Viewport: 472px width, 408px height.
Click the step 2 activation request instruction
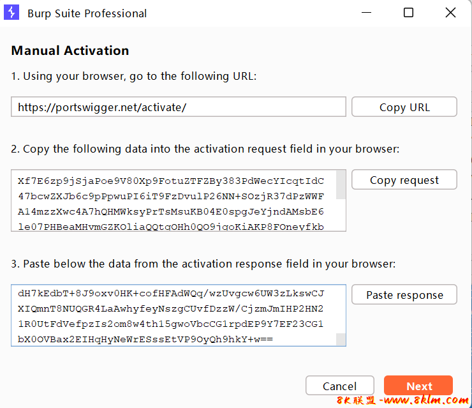pyautogui.click(x=205, y=149)
